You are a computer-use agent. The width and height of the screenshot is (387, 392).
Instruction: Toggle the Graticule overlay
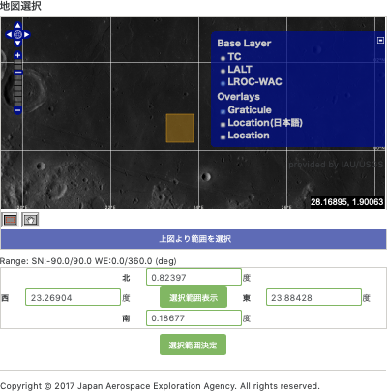tap(246, 110)
